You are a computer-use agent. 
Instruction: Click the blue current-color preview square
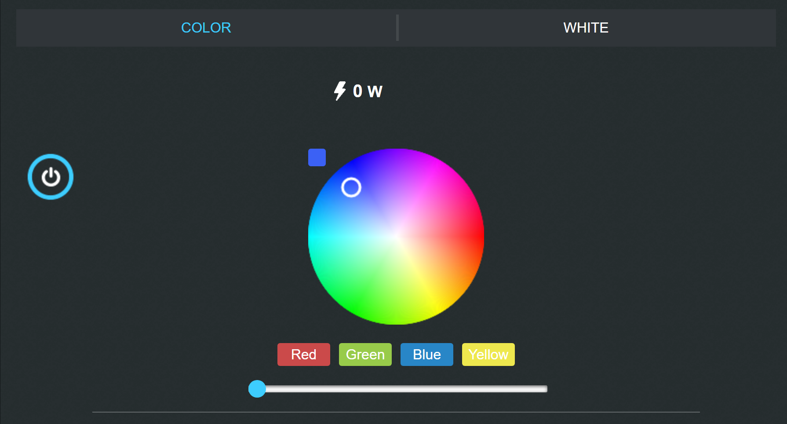[317, 157]
